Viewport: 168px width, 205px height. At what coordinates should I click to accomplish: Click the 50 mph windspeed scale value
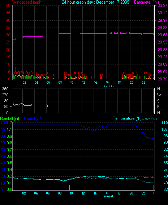(8, 5)
